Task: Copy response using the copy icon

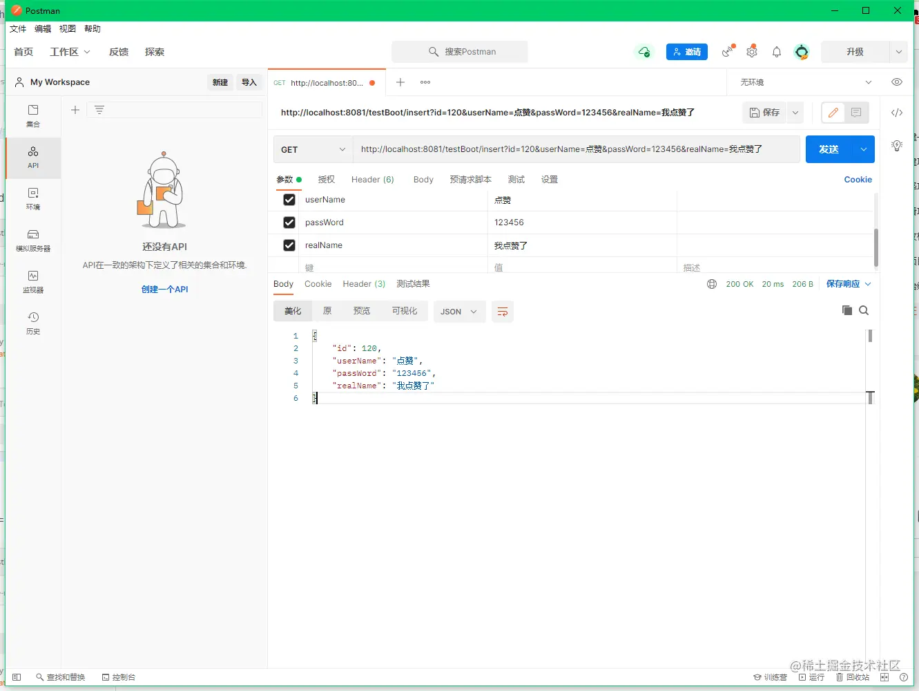Action: (x=847, y=310)
